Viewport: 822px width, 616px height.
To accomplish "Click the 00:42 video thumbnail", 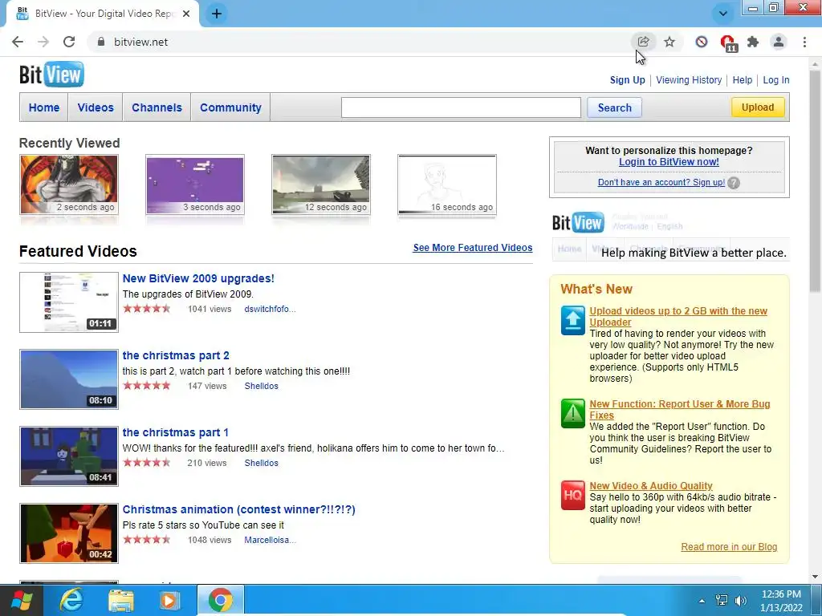I will coord(69,533).
